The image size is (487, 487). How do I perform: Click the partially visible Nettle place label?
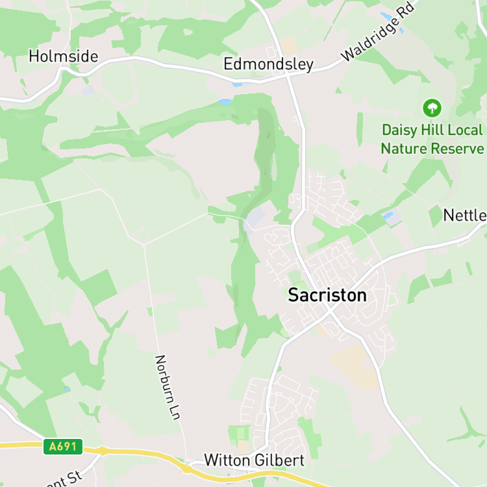[x=465, y=215]
